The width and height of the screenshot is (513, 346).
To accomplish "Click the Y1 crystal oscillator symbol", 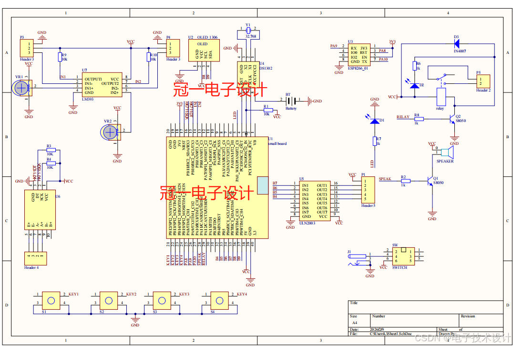I will coord(247,31).
